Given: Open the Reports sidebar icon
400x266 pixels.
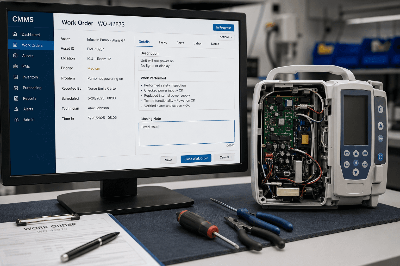Looking at the screenshot, I should [x=16, y=98].
